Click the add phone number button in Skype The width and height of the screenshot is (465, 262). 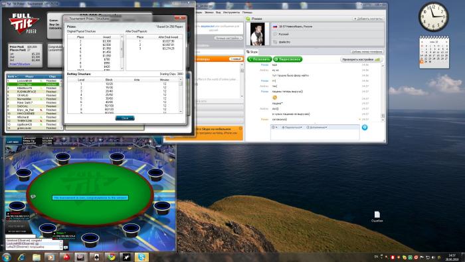367,52
